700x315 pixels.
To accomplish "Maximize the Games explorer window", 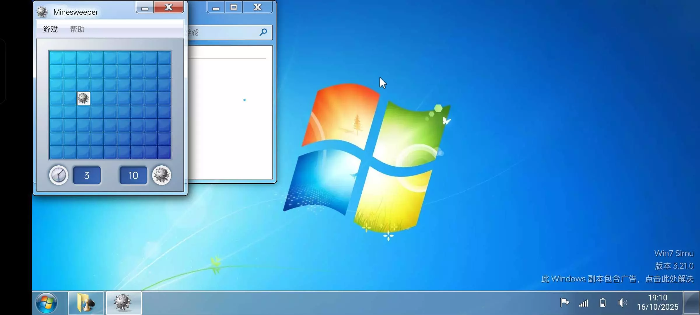I will coord(234,7).
